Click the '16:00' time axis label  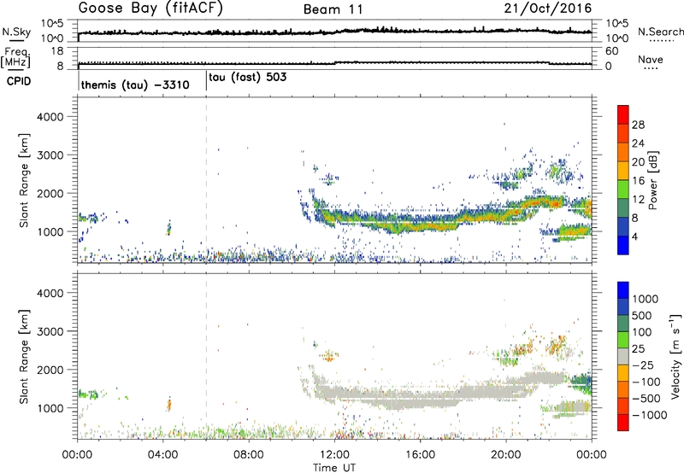pyautogui.click(x=420, y=455)
